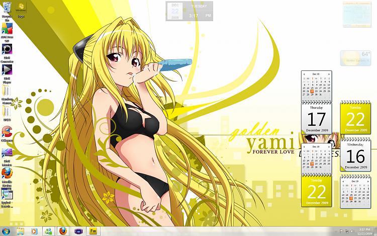Viewport: 377px width, 236px height.
Task: Select the lower folder icon on desktop
Action: coord(7,111)
